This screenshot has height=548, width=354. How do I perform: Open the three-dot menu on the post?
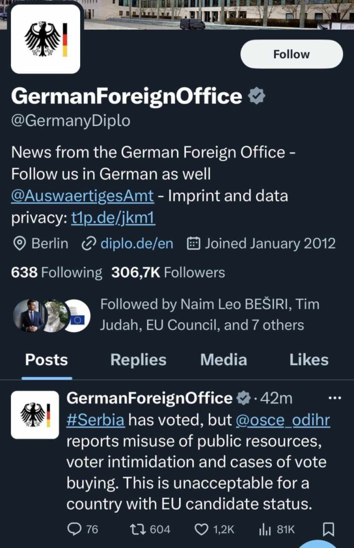[335, 398]
